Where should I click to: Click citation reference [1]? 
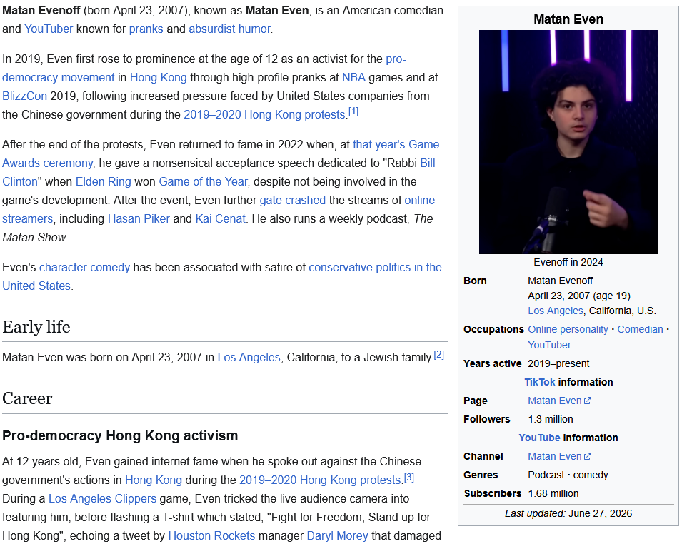click(x=353, y=112)
